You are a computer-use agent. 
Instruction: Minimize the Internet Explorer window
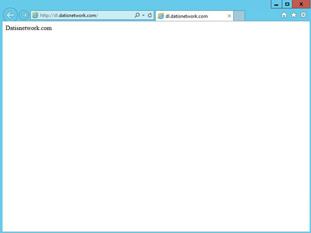[x=276, y=4]
